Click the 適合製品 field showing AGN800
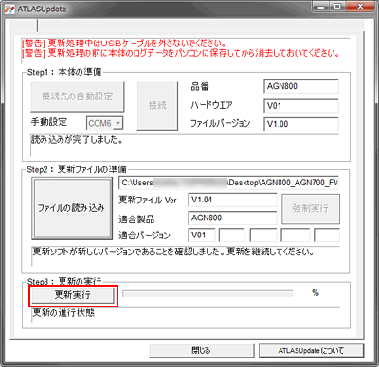This screenshot has height=367, width=379. pos(232,218)
